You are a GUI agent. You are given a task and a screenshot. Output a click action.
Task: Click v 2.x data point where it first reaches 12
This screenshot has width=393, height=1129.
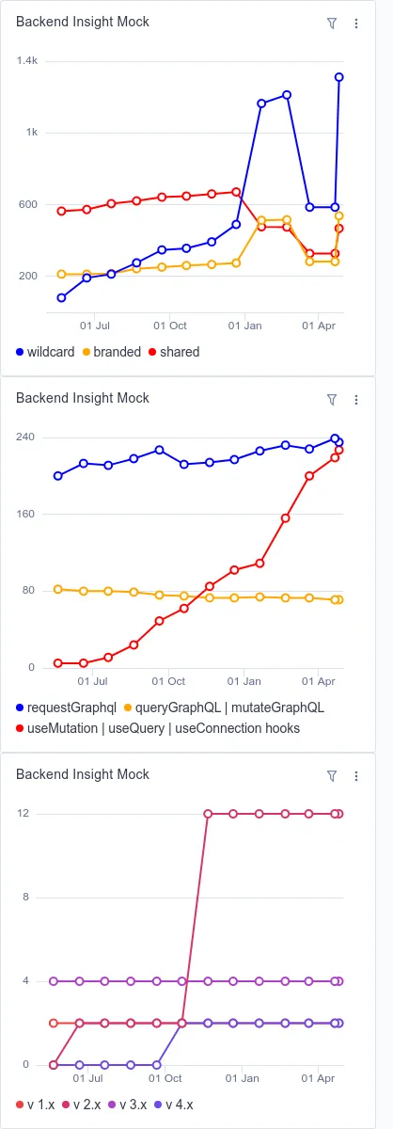click(208, 814)
